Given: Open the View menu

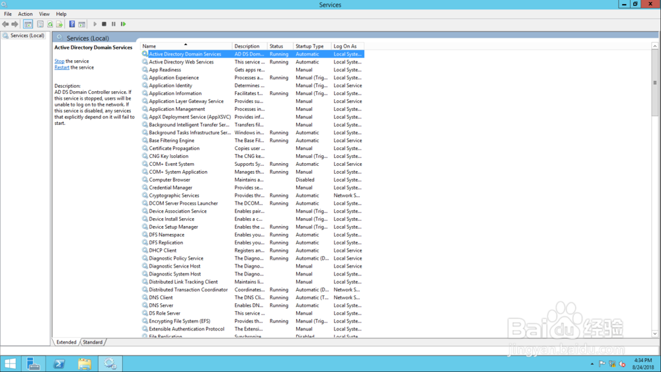Looking at the screenshot, I should click(44, 14).
